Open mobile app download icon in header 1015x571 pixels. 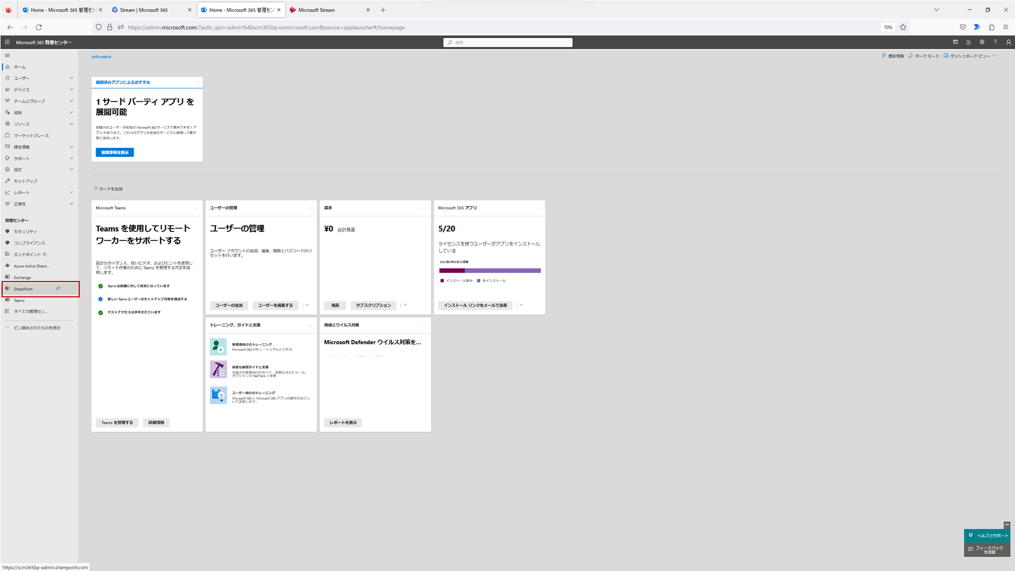click(x=969, y=42)
